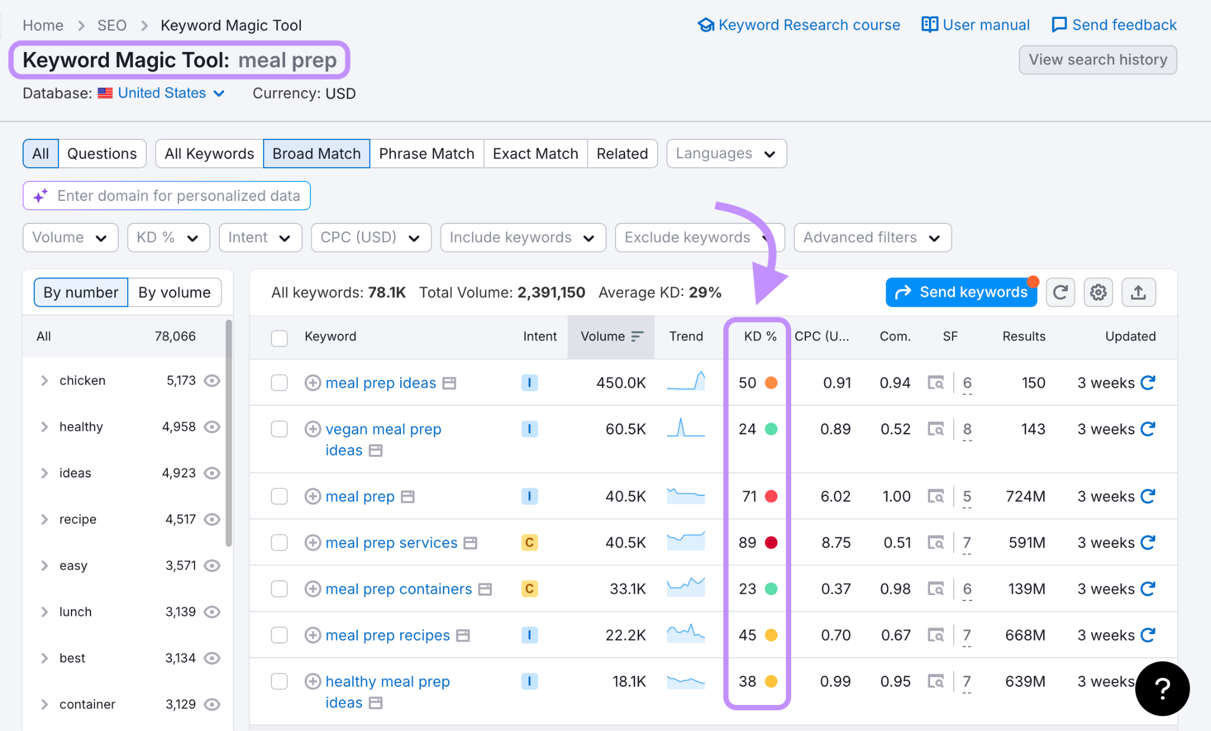This screenshot has width=1211, height=731.
Task: Open the Questions tab
Action: tap(102, 153)
